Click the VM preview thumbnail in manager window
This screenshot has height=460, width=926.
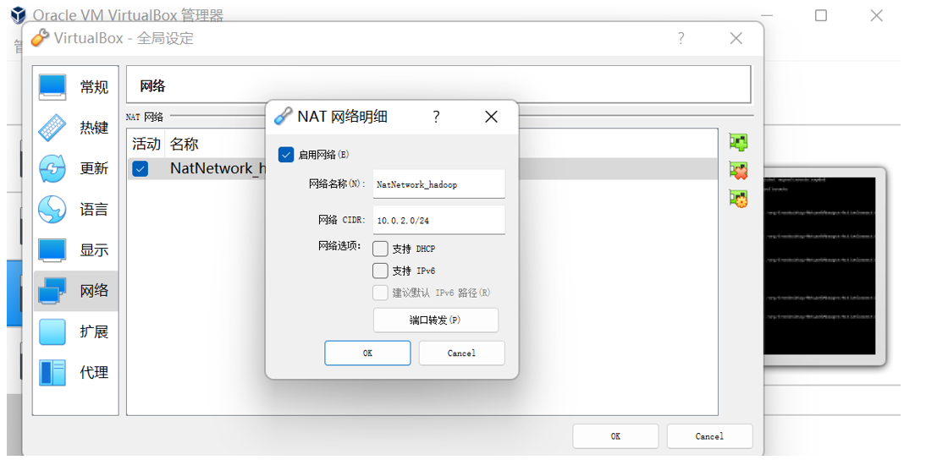pos(819,266)
